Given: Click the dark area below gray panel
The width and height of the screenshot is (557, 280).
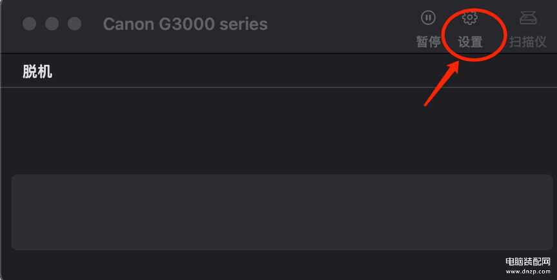Looking at the screenshot, I should click(258, 265).
